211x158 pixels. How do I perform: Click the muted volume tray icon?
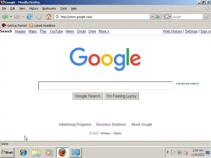point(186,152)
